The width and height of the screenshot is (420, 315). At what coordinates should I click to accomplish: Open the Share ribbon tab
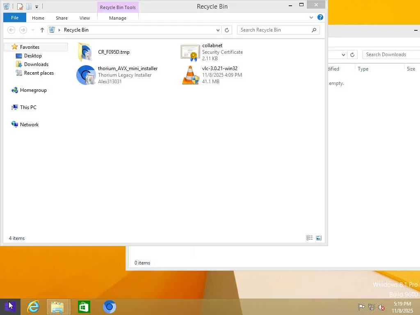pos(62,18)
